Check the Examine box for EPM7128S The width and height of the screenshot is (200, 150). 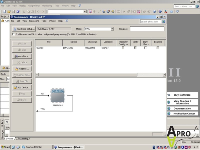158,48
